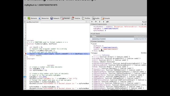Screen dimensions: 170x96
Task: Close the testDecimal.html file tab
Action: (x=40, y=22)
